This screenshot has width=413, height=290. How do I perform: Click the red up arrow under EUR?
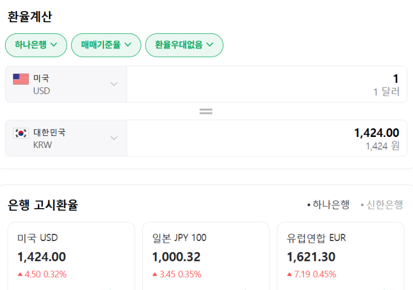pos(290,274)
